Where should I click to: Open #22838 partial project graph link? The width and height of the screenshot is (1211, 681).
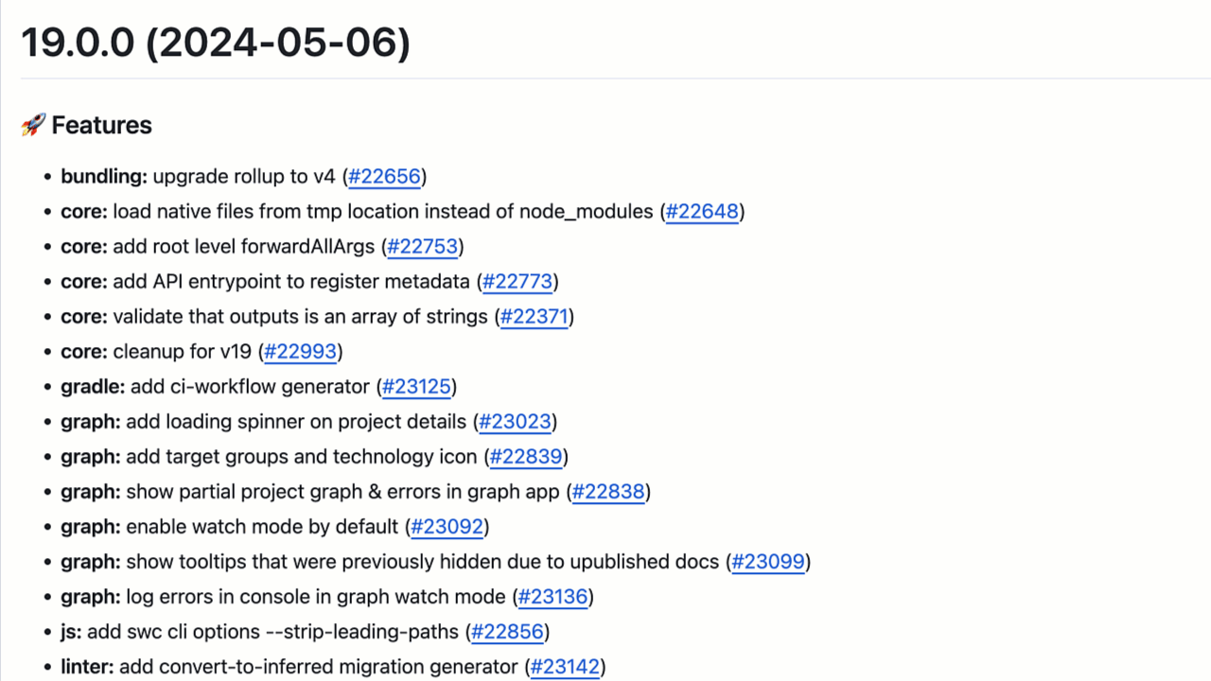pos(608,492)
